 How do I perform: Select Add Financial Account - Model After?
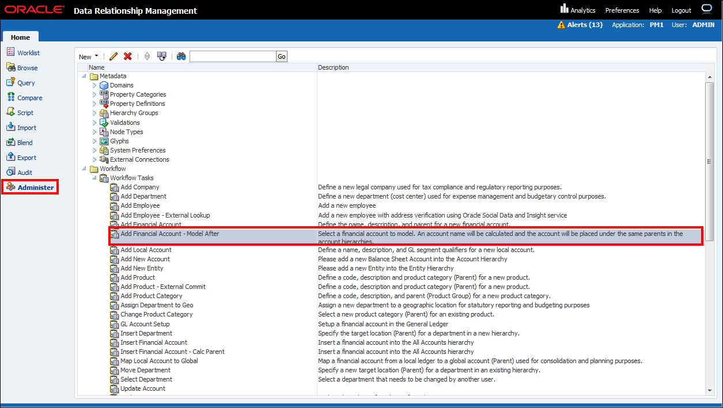[170, 234]
